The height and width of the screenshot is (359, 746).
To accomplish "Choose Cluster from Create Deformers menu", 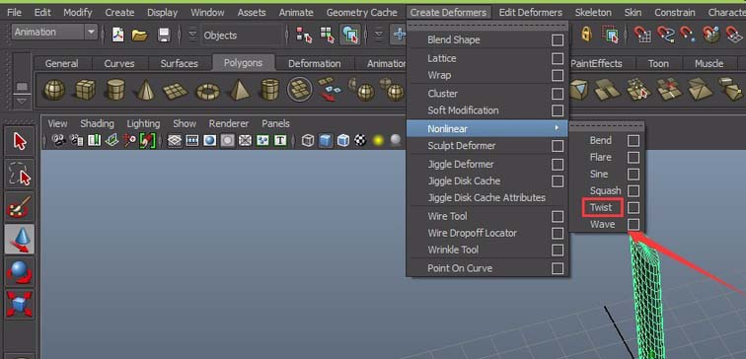I will click(442, 93).
